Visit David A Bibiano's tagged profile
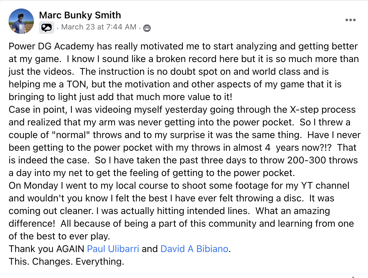The image size is (368, 278). click(194, 249)
